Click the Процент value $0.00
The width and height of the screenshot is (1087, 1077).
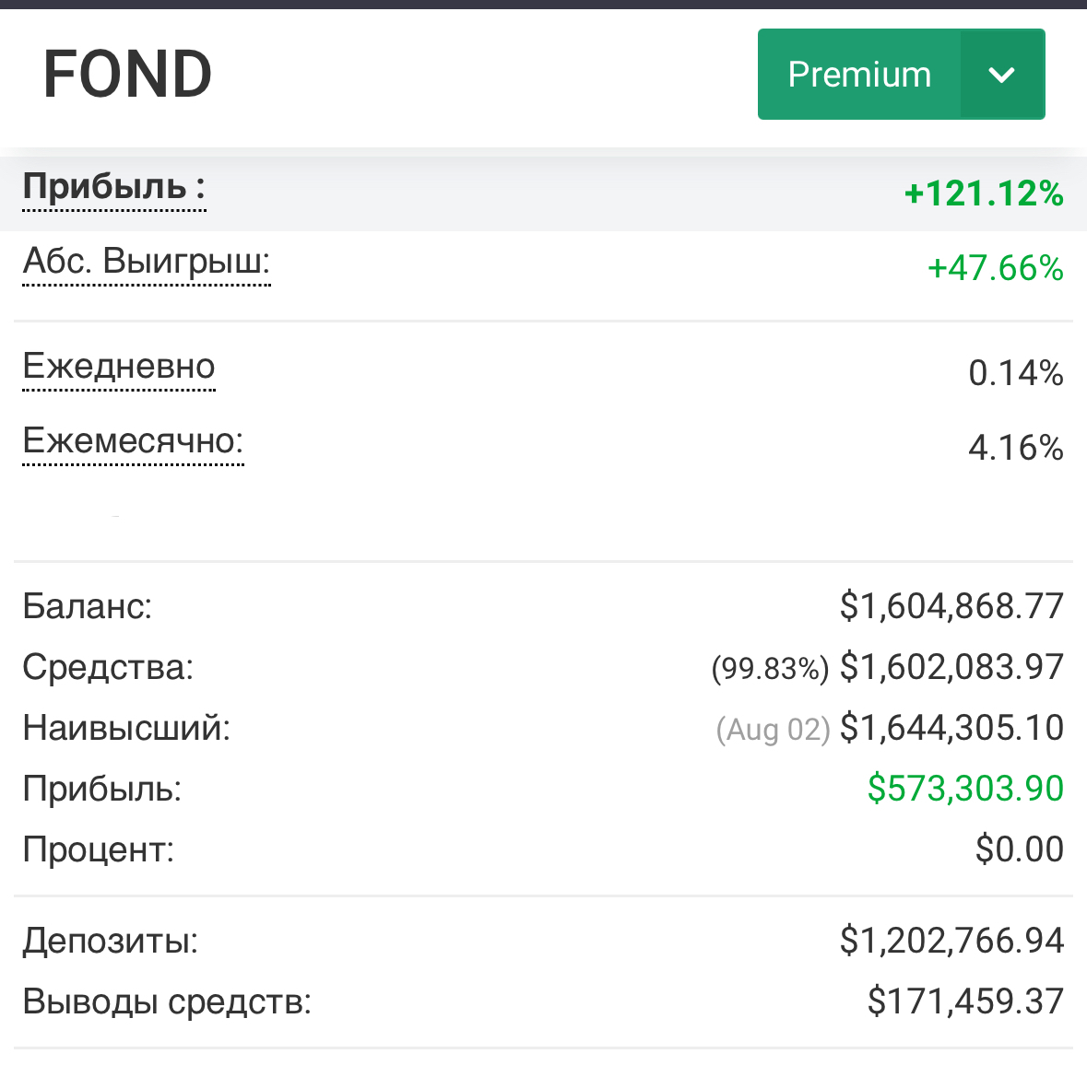pos(1019,849)
